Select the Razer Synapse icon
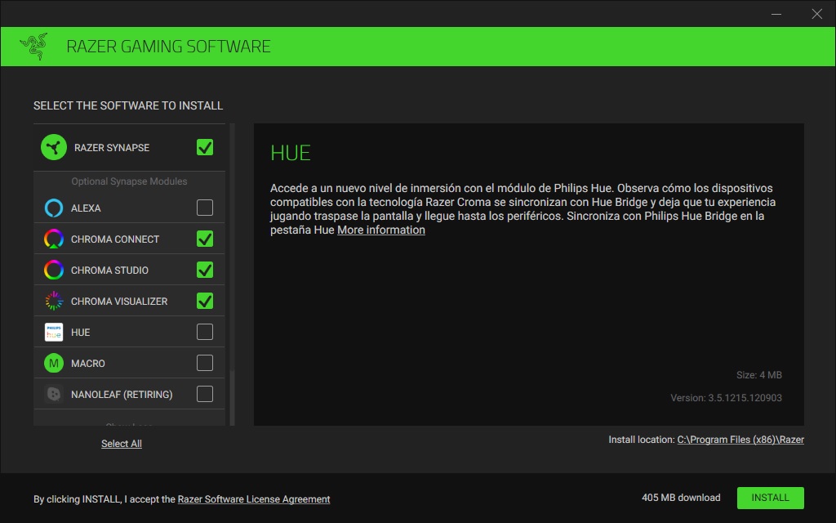 (x=53, y=148)
